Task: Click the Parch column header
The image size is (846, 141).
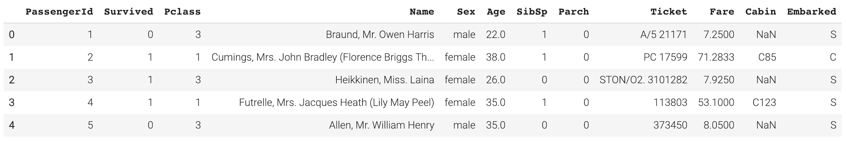Action: pyautogui.click(x=573, y=12)
